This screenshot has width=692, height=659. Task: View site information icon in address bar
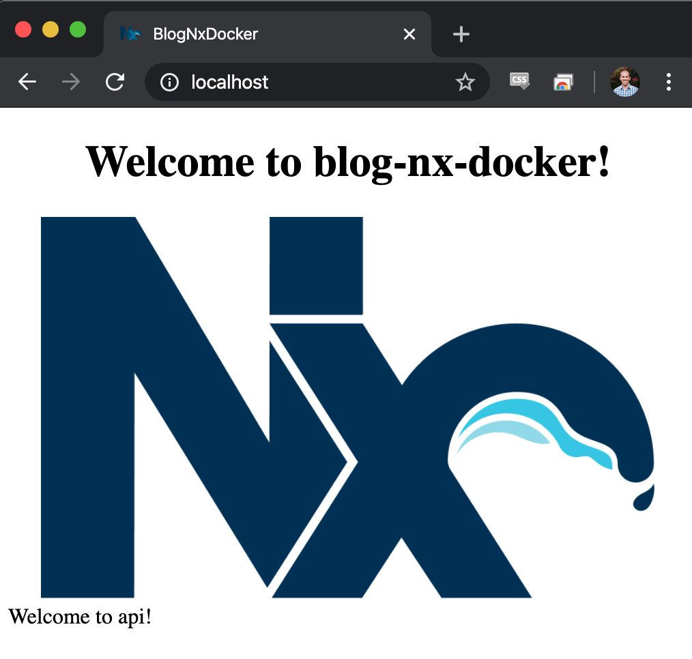click(x=169, y=82)
